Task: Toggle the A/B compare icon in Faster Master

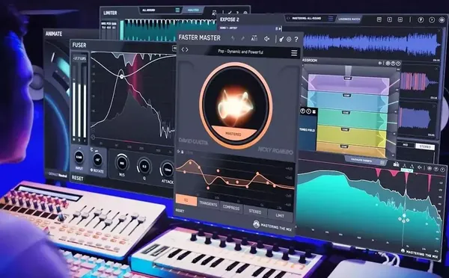Action: click(x=254, y=39)
